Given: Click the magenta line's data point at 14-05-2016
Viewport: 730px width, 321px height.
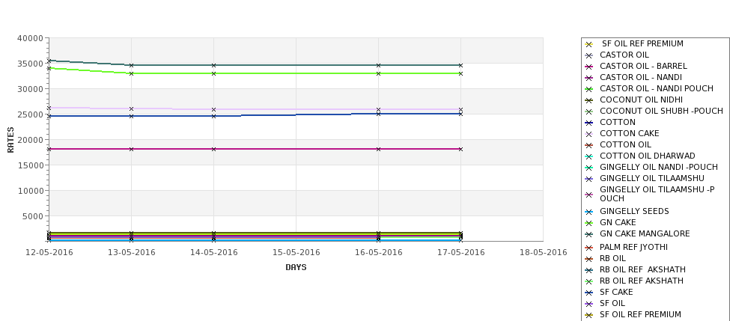Looking at the screenshot, I should click(x=213, y=150).
